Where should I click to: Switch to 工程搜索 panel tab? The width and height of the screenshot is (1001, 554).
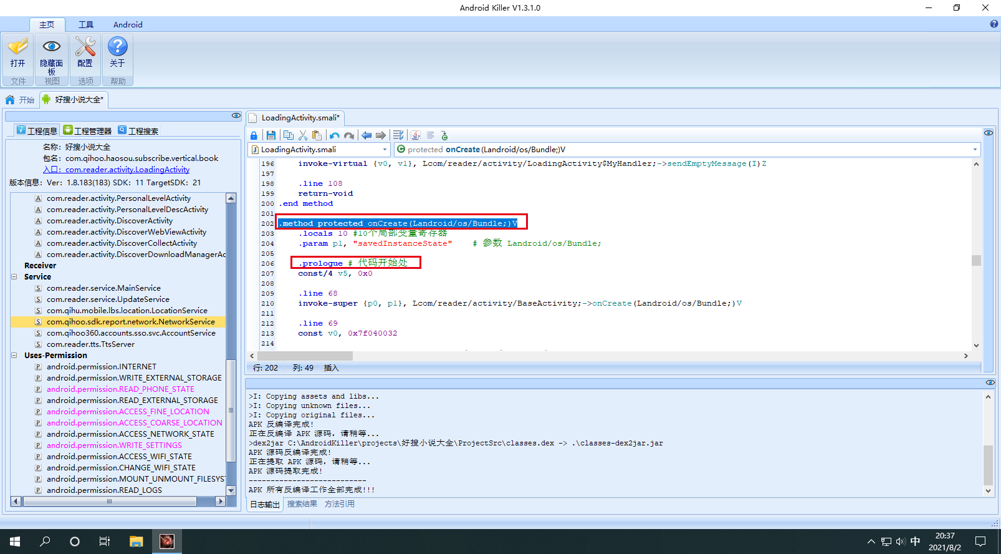coord(138,131)
